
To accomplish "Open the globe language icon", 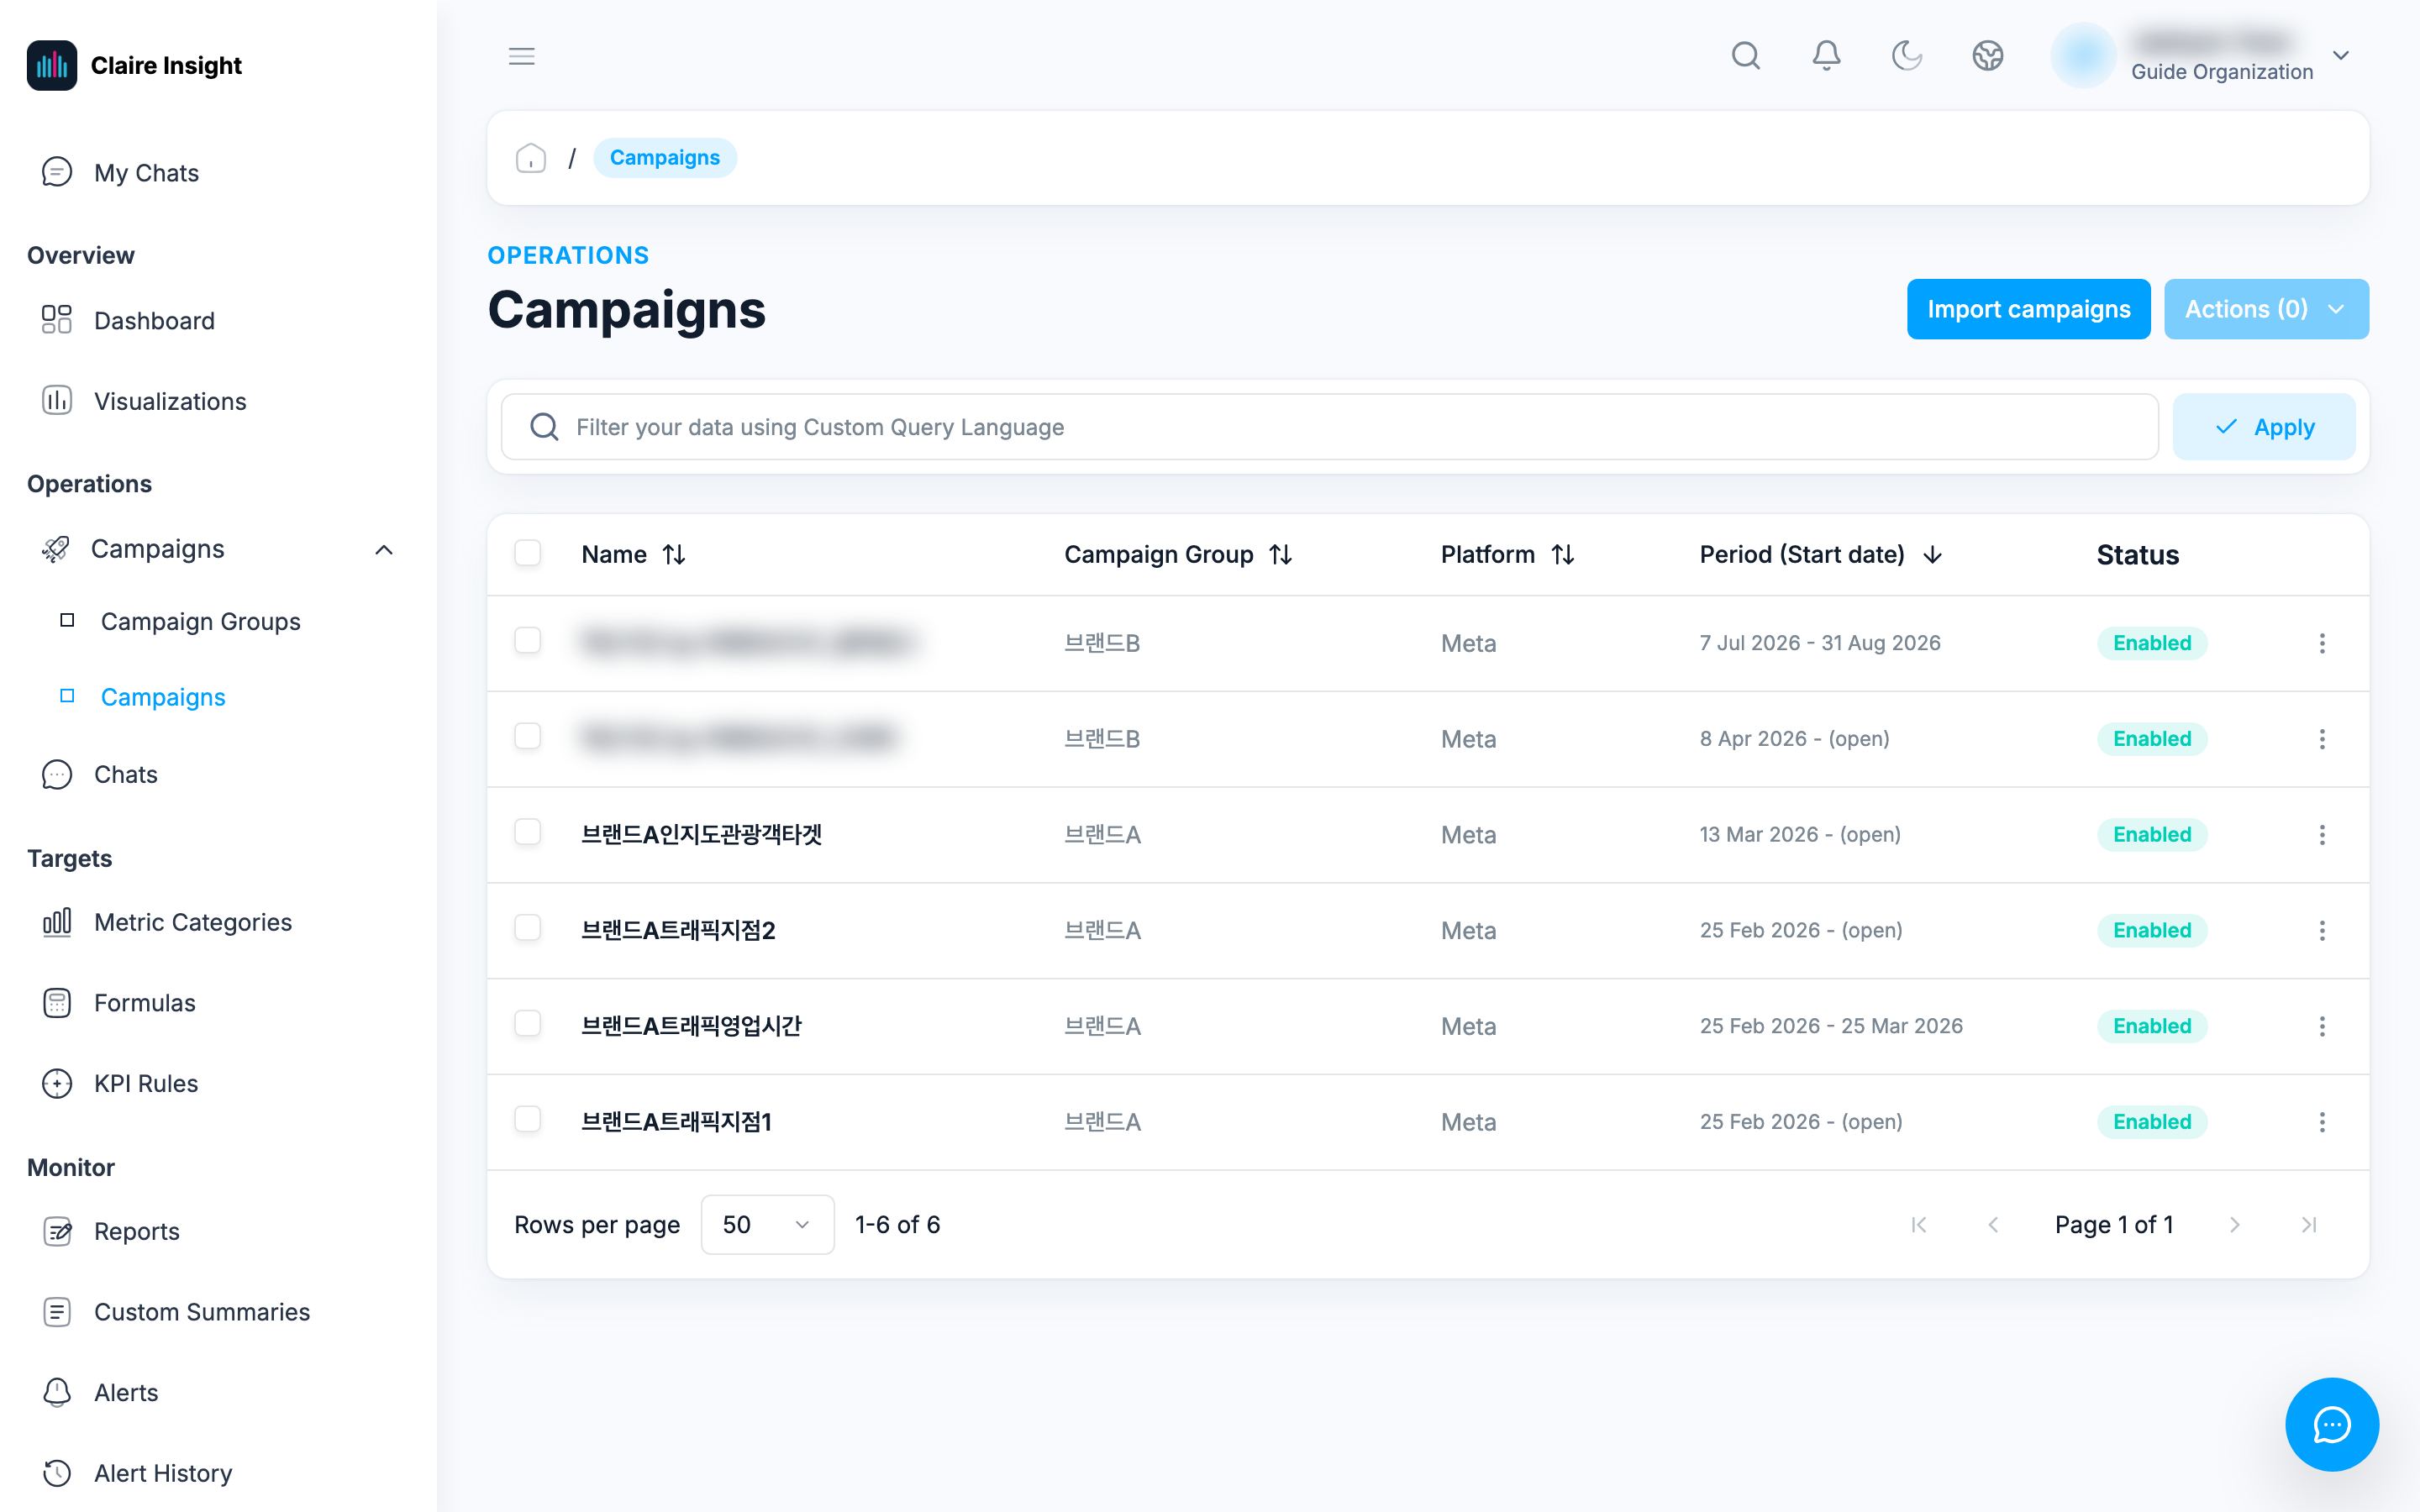I will pyautogui.click(x=1987, y=56).
